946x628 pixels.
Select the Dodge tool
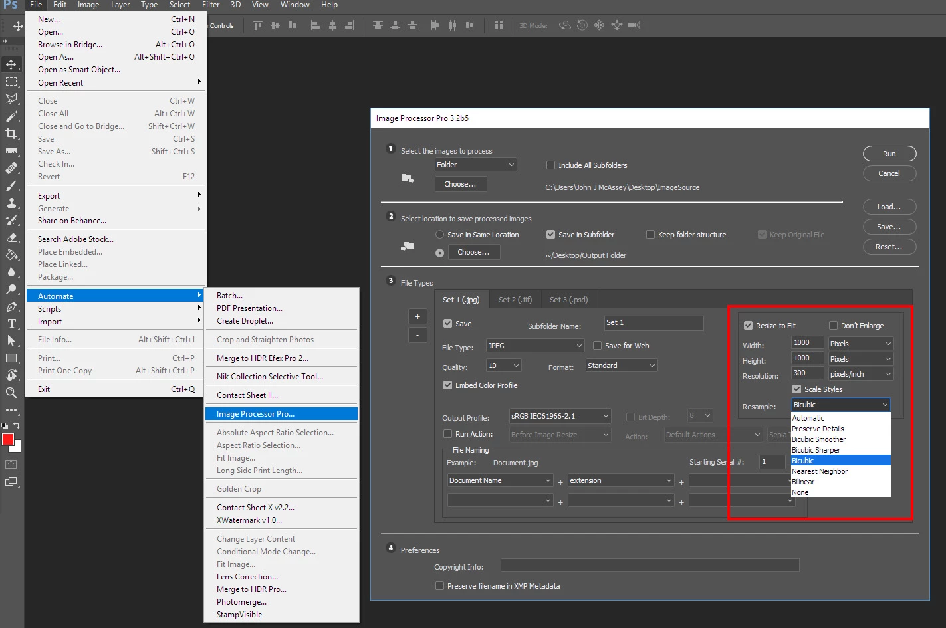coord(11,289)
